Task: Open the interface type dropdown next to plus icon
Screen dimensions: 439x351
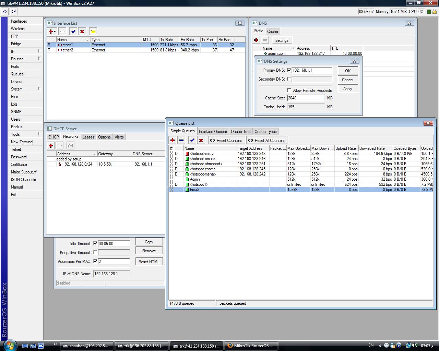Action: coord(54,31)
